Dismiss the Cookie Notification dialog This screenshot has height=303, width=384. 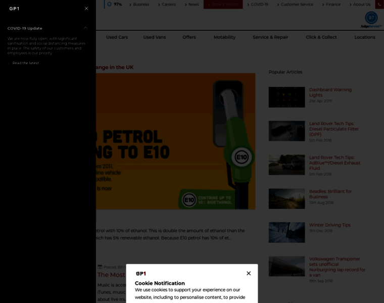tap(249, 273)
